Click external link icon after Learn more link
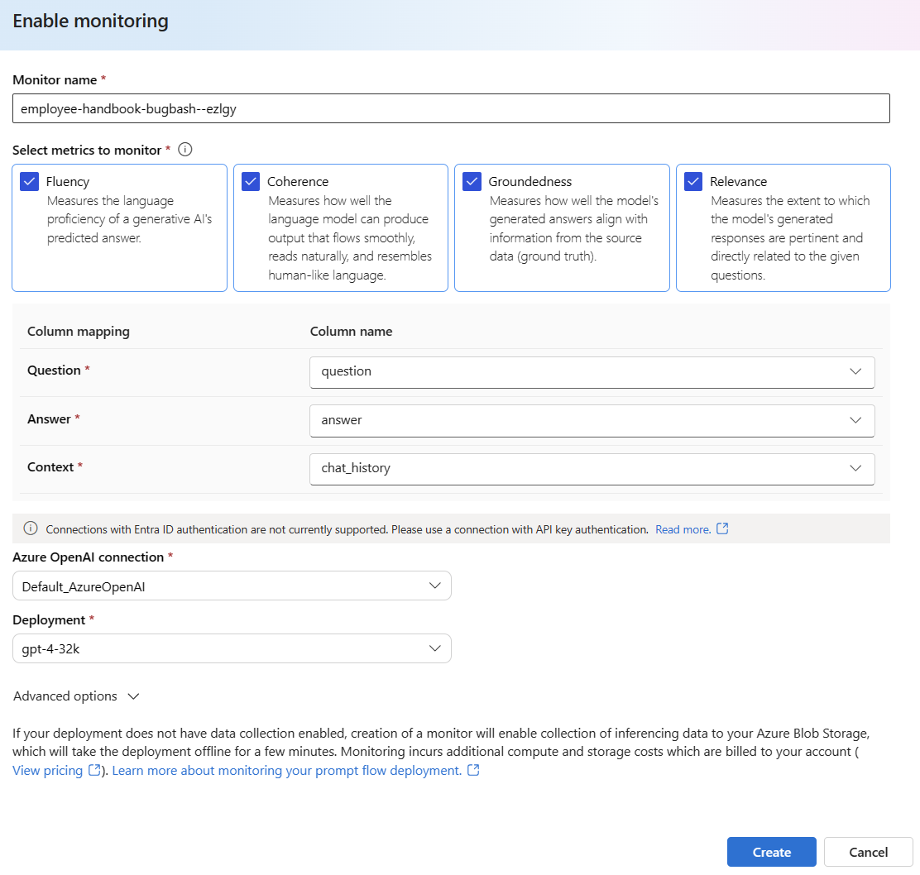Screen dimensions: 920x875 click(x=473, y=770)
